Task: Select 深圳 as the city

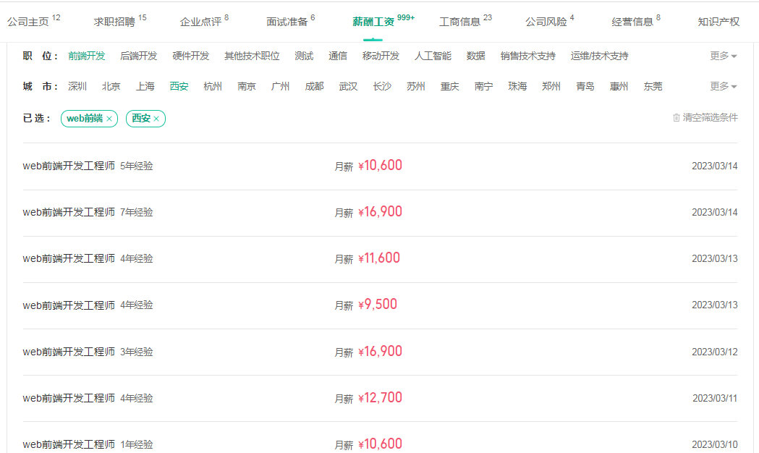Action: (77, 87)
